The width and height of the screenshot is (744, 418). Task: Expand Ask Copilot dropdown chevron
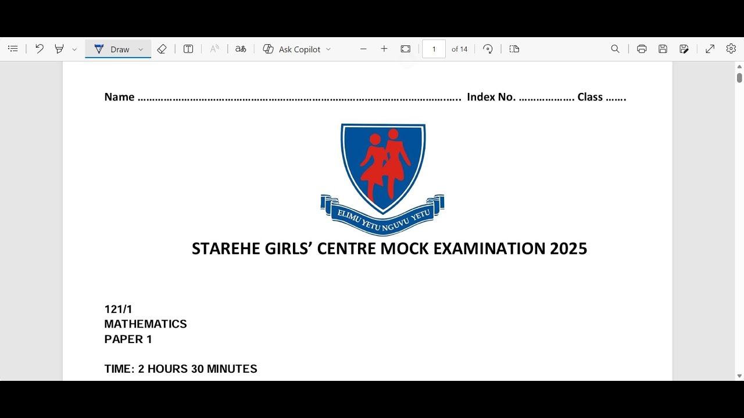coord(328,49)
